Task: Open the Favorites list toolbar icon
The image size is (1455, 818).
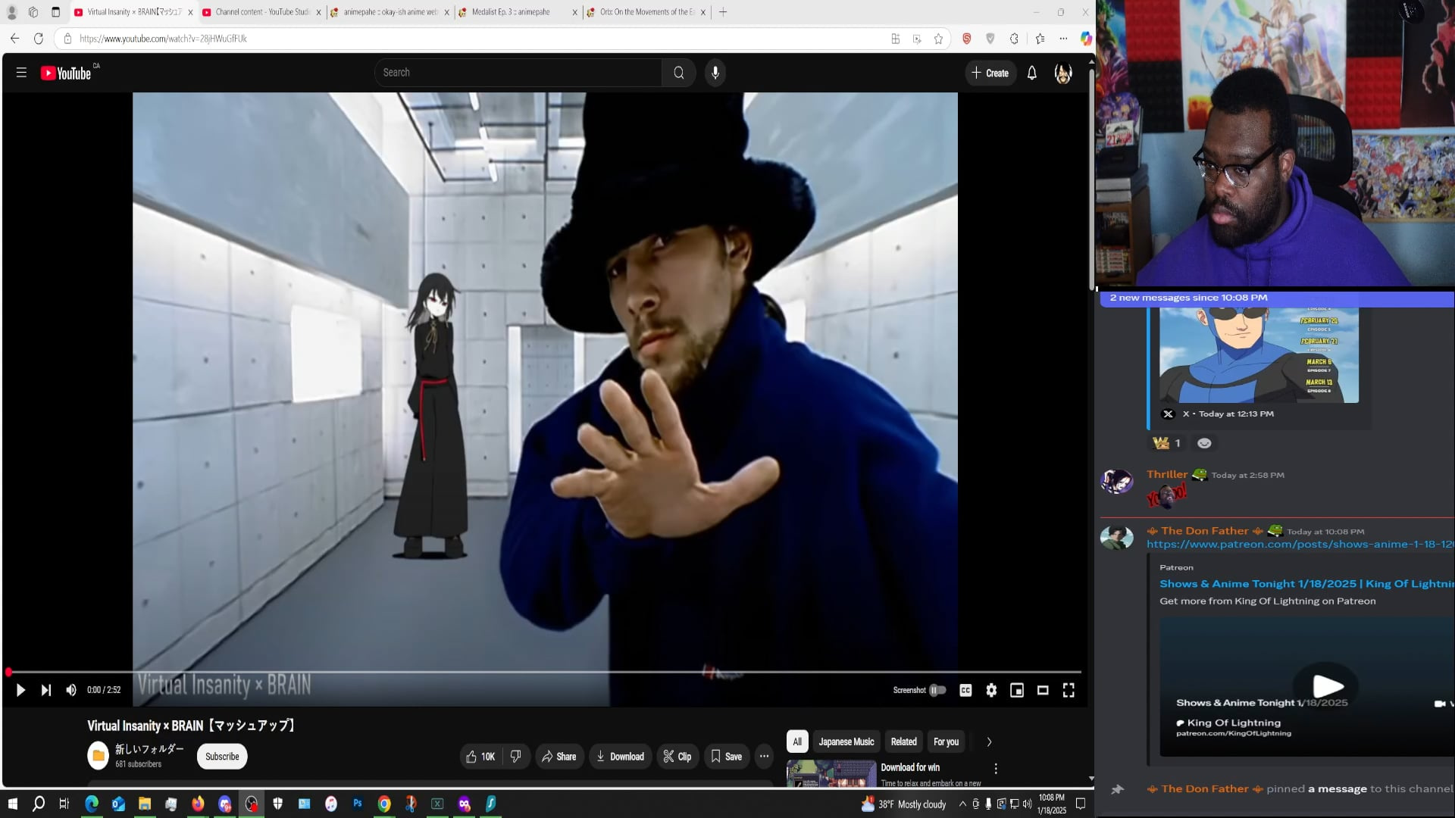Action: pos(1040,39)
